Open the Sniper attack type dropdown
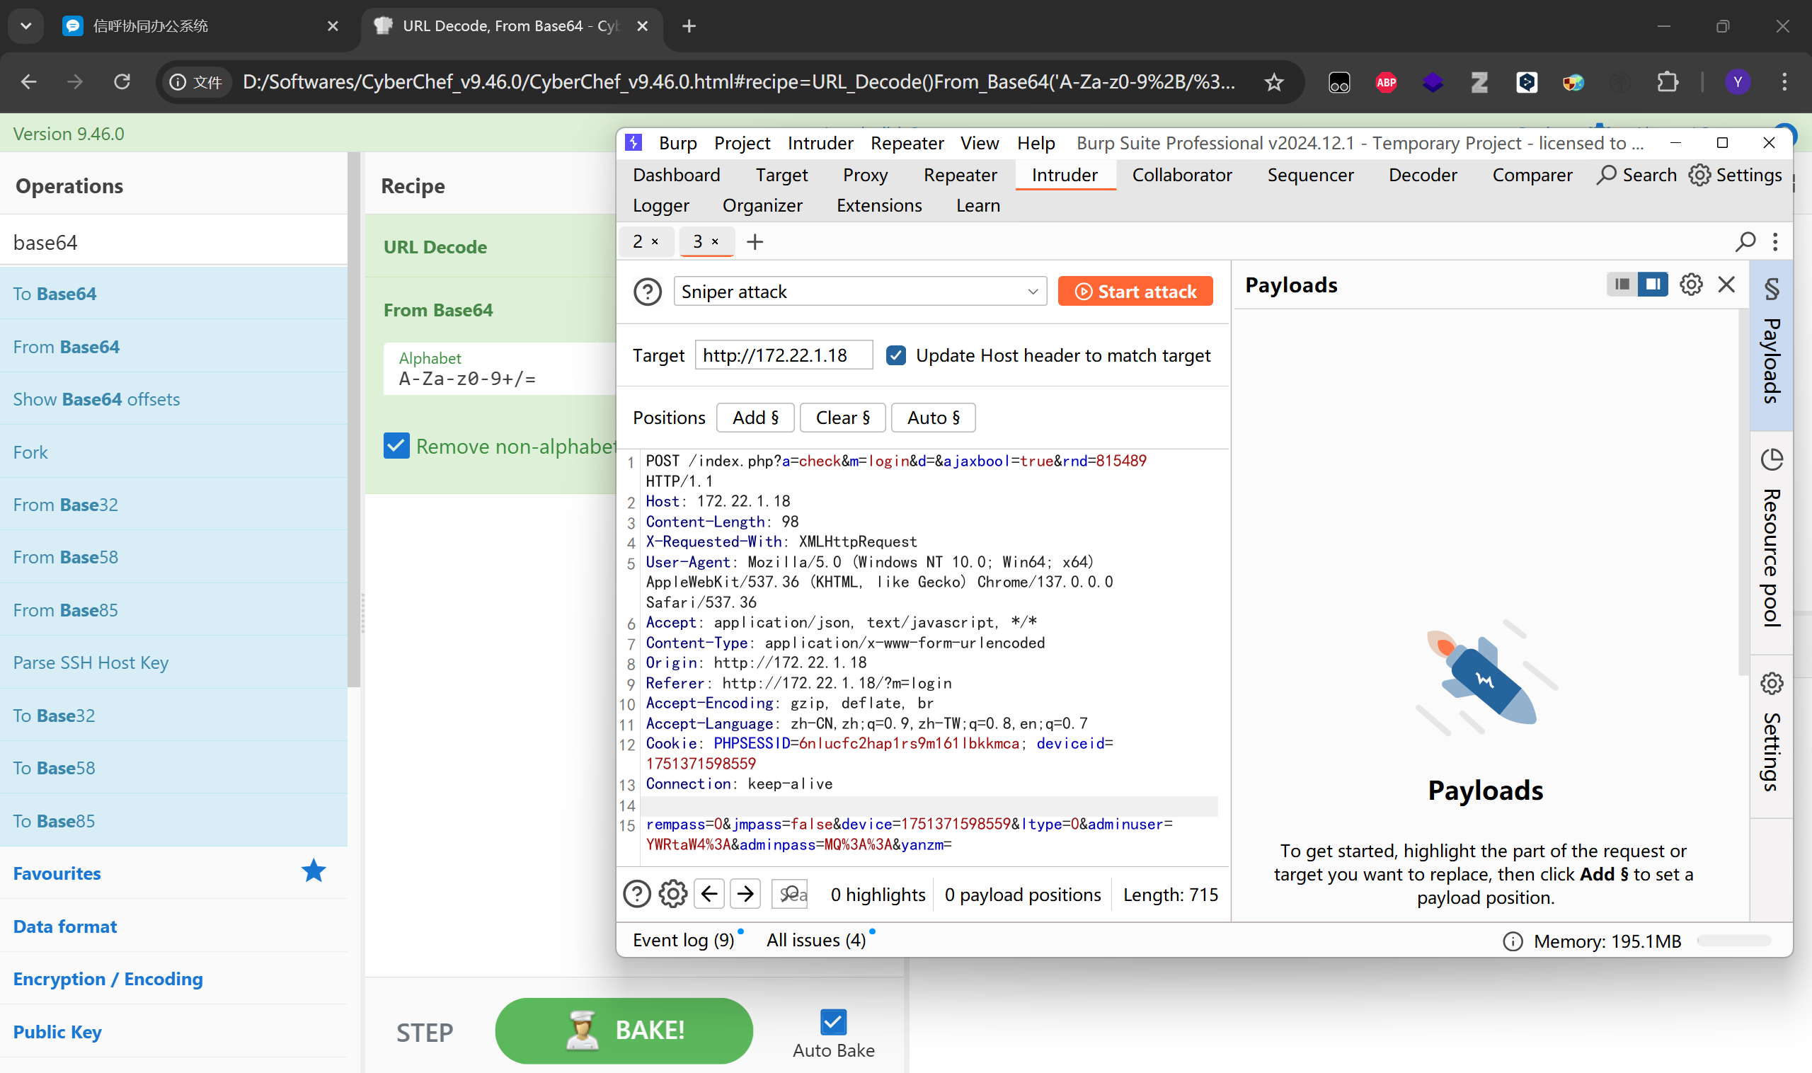 tap(859, 292)
